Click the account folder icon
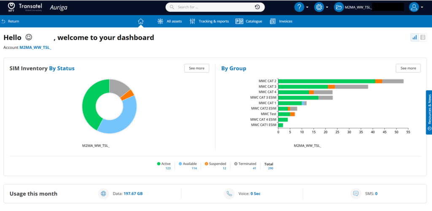The height and width of the screenshot is (211, 432). (x=339, y=7)
